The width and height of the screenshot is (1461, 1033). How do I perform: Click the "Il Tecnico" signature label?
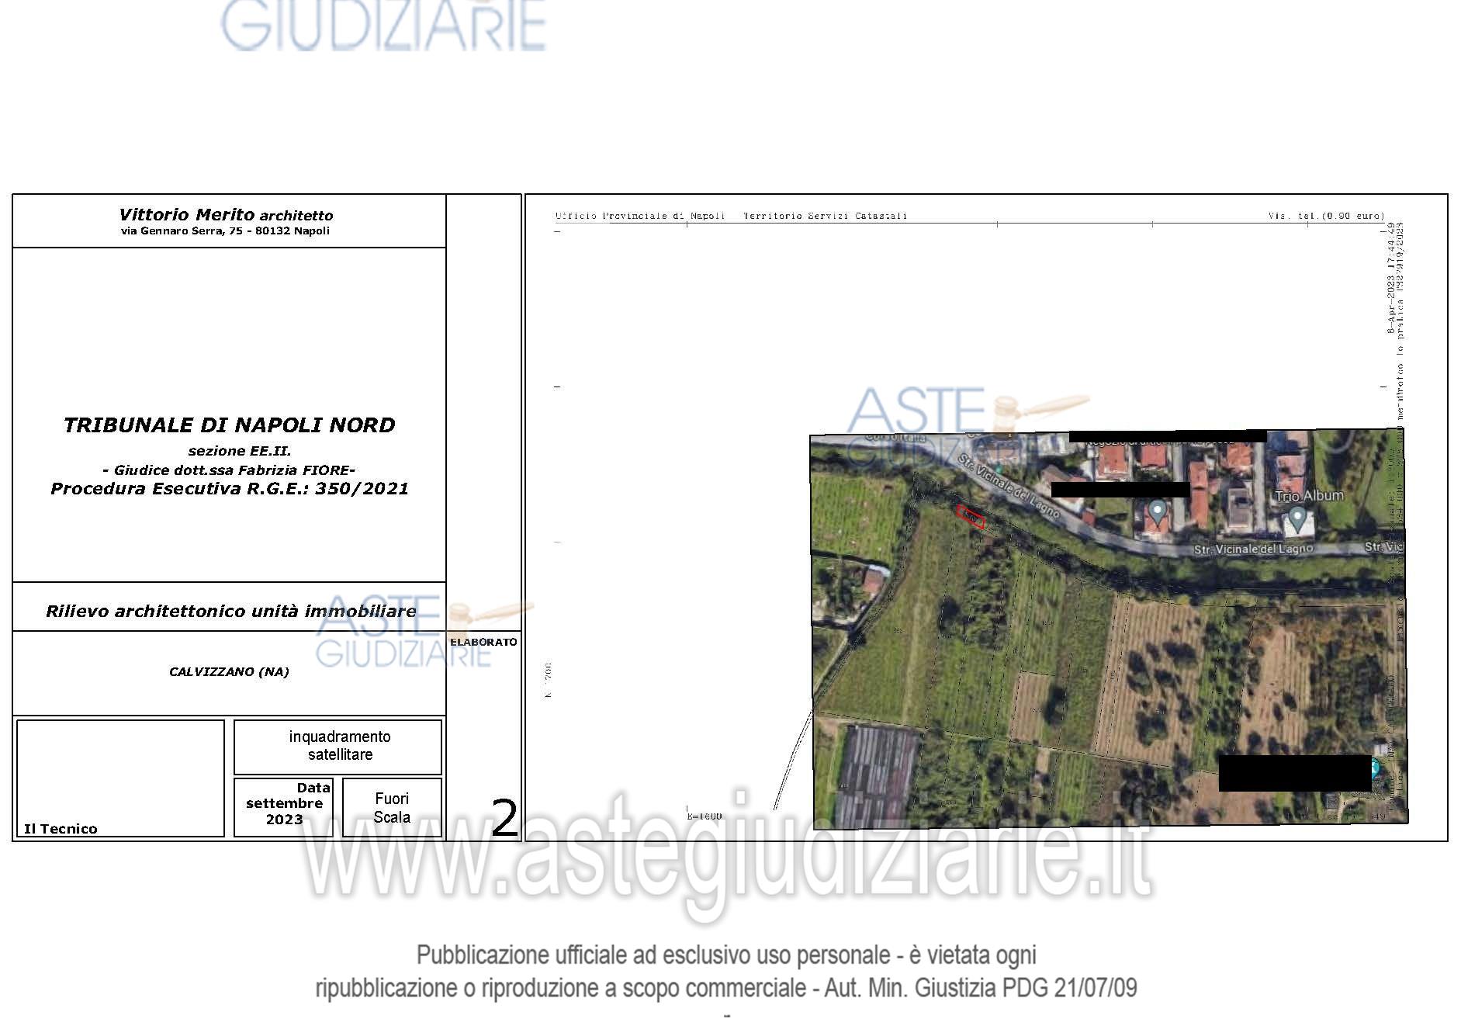[x=61, y=829]
